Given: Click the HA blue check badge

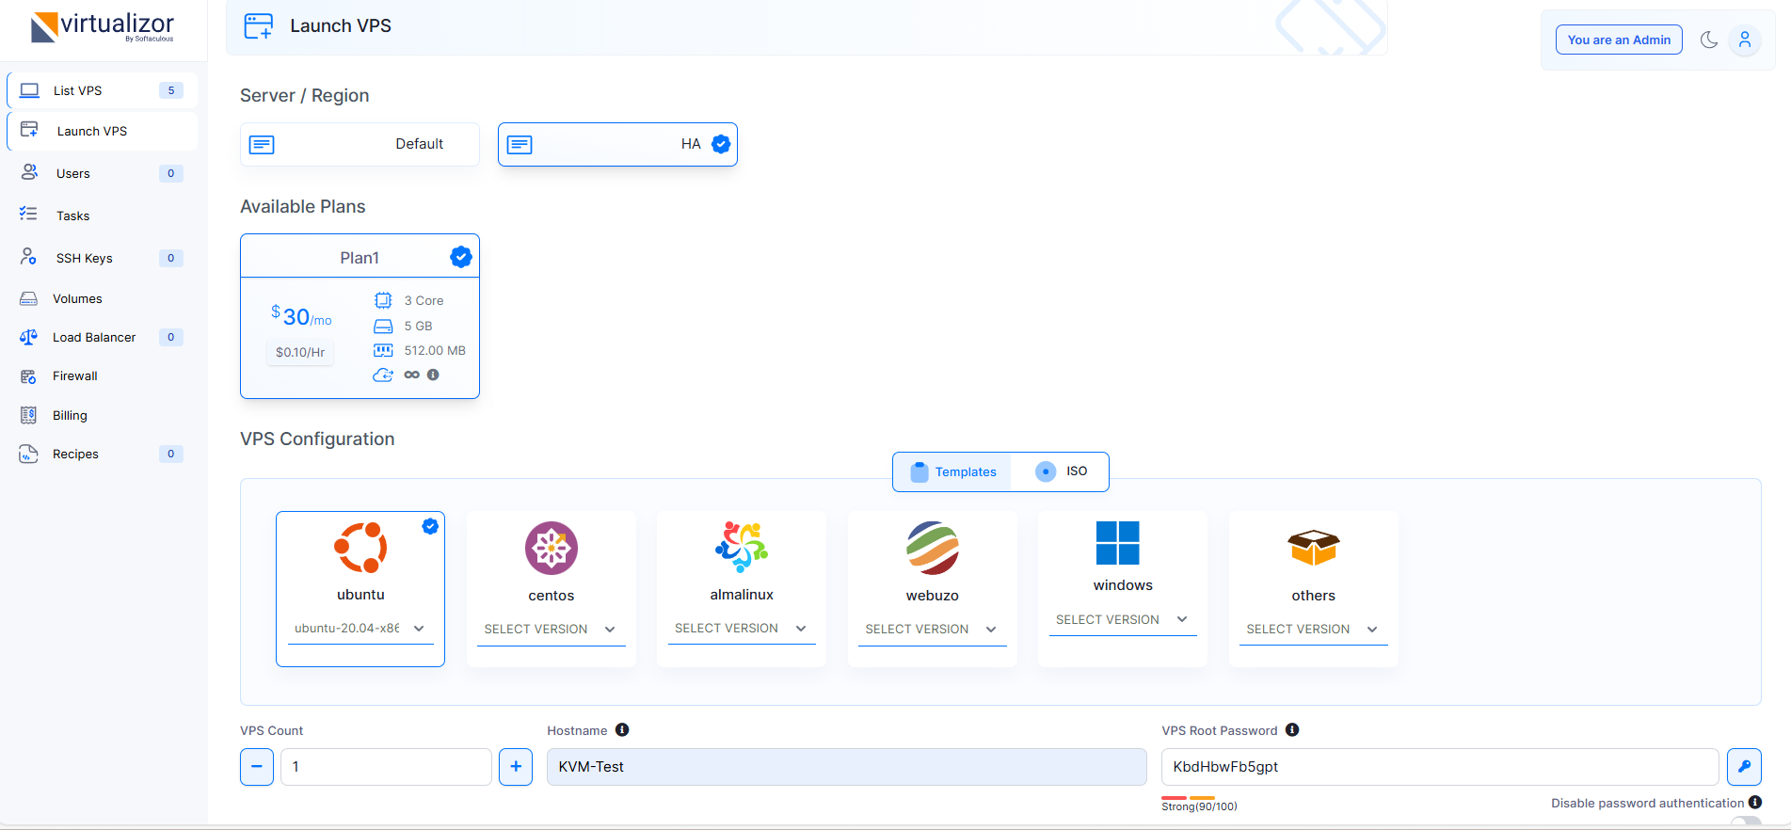Looking at the screenshot, I should 721,144.
